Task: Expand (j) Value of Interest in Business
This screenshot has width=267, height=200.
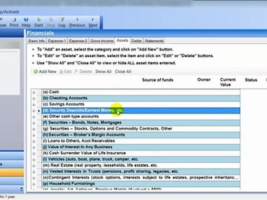Action: [34, 147]
